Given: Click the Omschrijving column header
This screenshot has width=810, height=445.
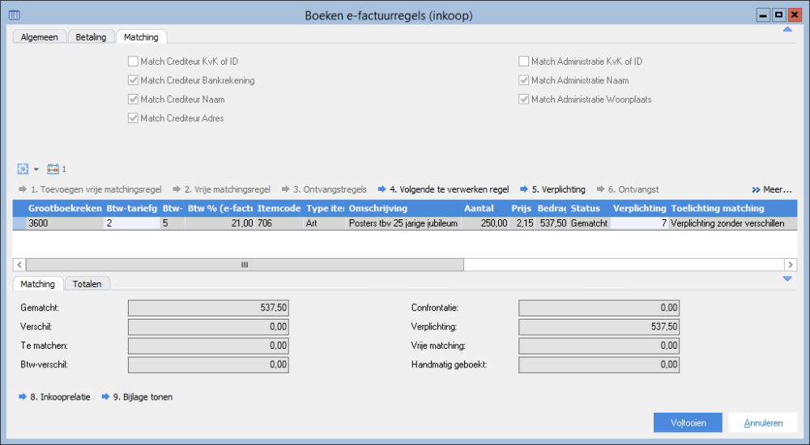Looking at the screenshot, I should pos(403,209).
